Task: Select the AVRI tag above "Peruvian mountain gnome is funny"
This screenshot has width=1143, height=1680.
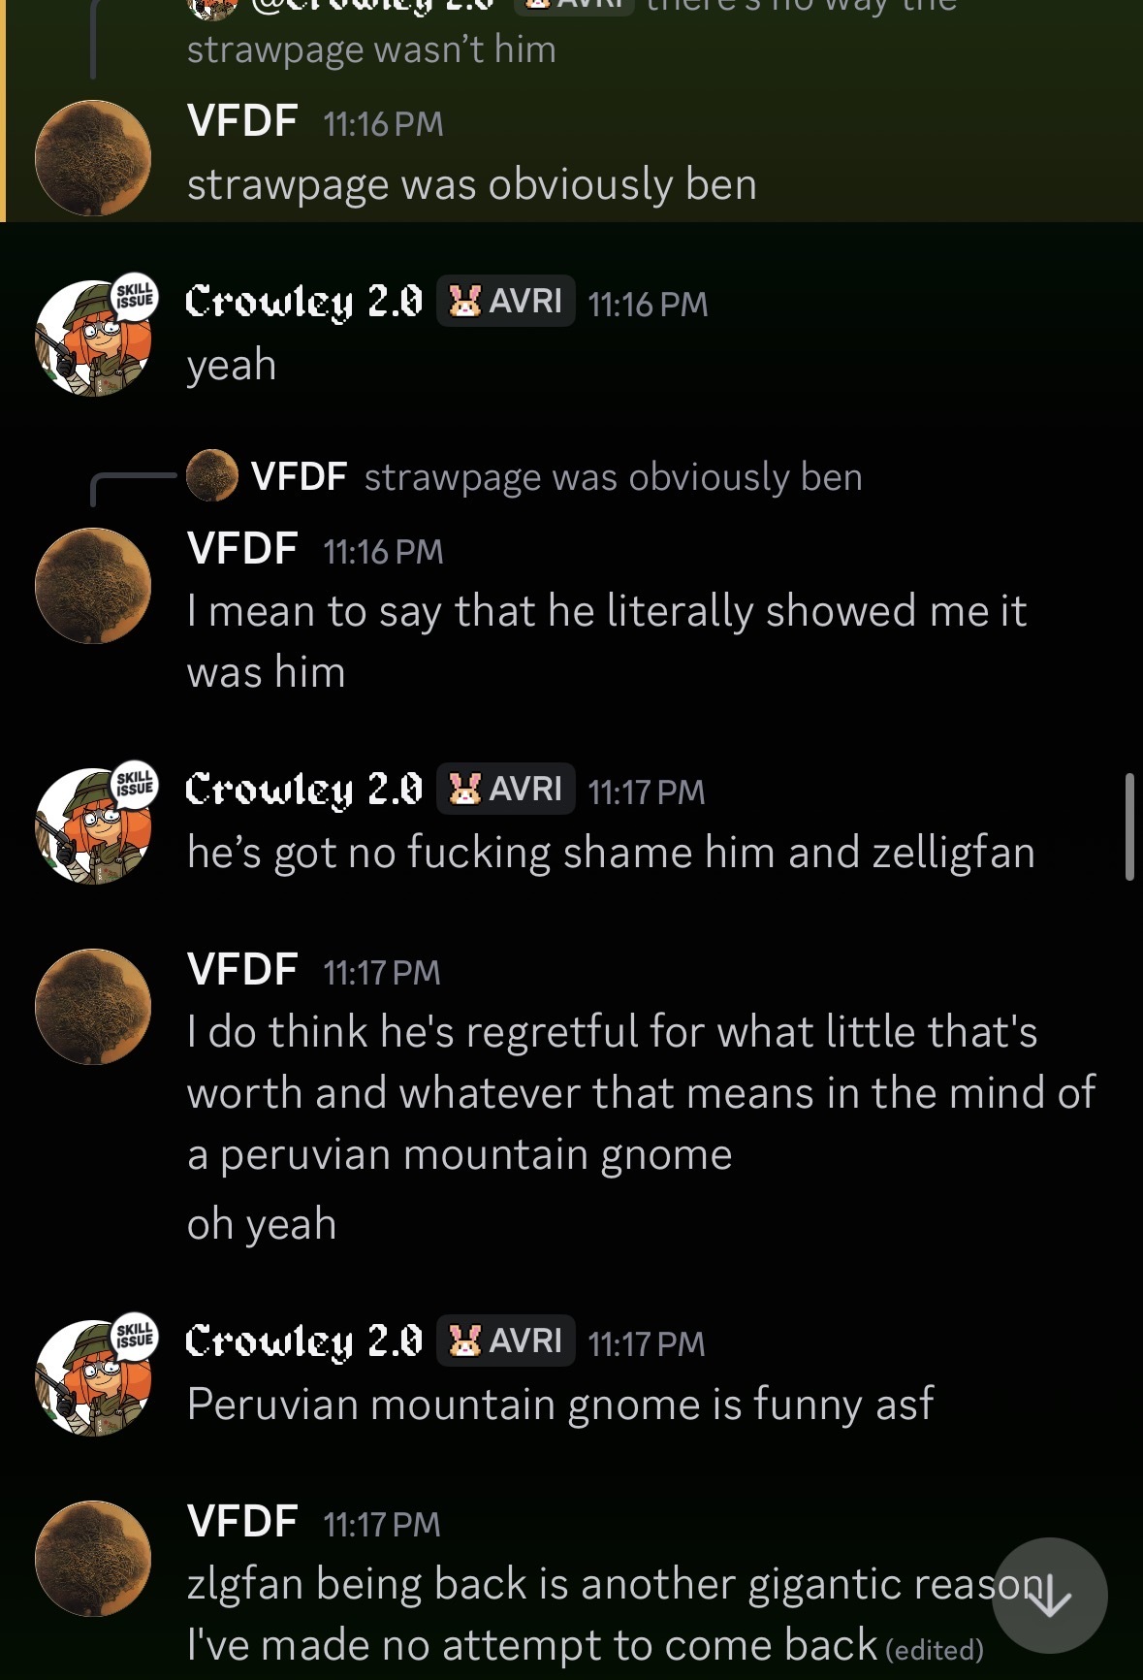Action: click(x=505, y=1341)
